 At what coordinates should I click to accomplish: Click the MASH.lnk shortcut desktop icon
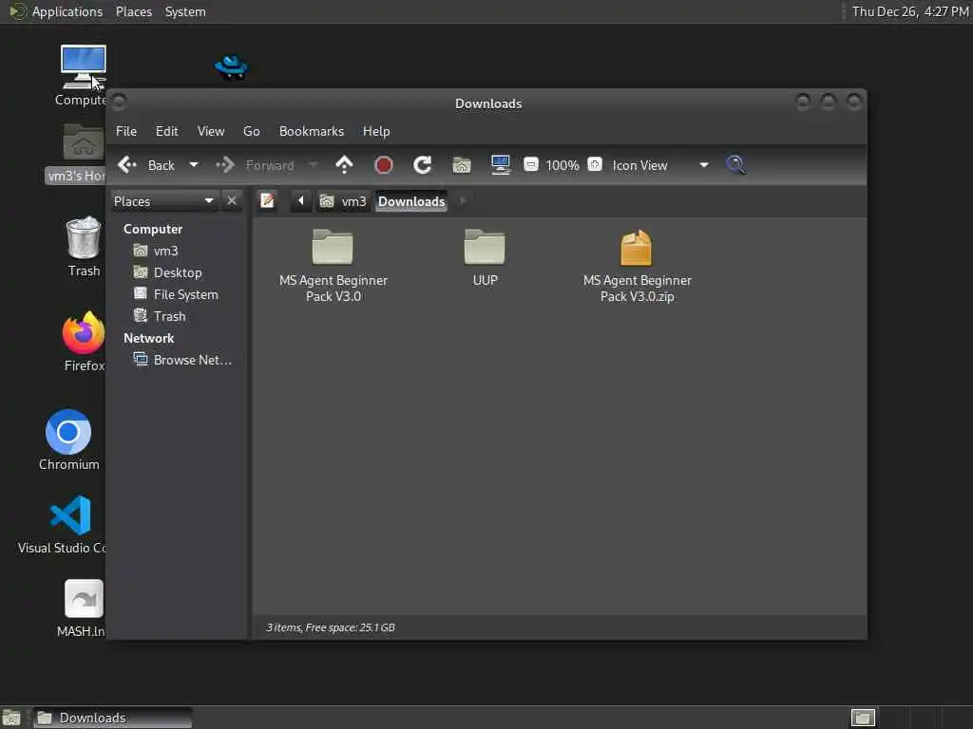pyautogui.click(x=84, y=608)
